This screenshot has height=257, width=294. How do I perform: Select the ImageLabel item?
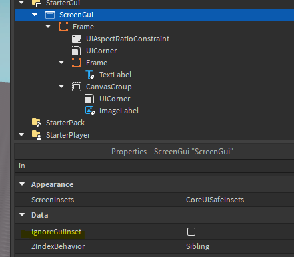tap(119, 111)
